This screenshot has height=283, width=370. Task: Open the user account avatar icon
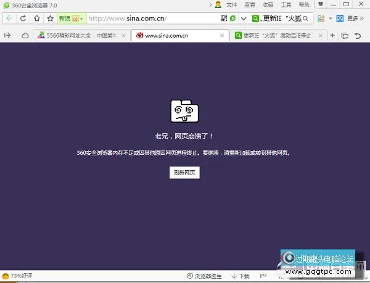tap(218, 4)
